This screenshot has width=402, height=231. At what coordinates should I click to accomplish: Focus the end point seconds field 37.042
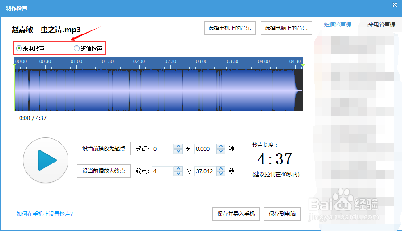(205, 171)
